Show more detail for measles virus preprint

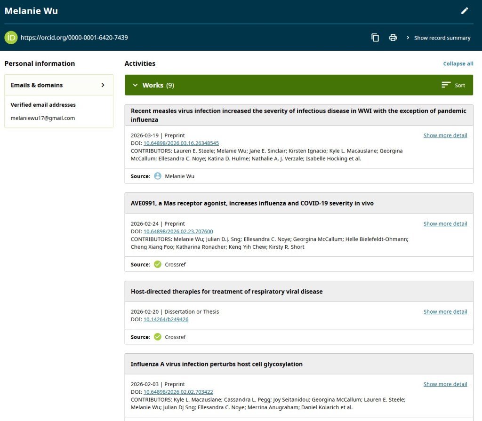click(445, 135)
